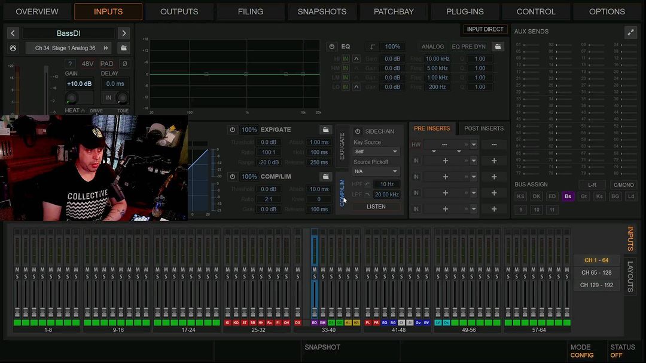The height and width of the screenshot is (363, 646).
Task: Switch to the PLUG-INS tab
Action: 465,11
